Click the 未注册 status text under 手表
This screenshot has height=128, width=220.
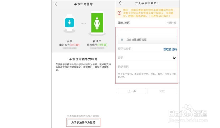(75, 45)
